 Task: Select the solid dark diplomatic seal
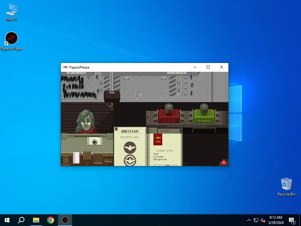point(130,147)
